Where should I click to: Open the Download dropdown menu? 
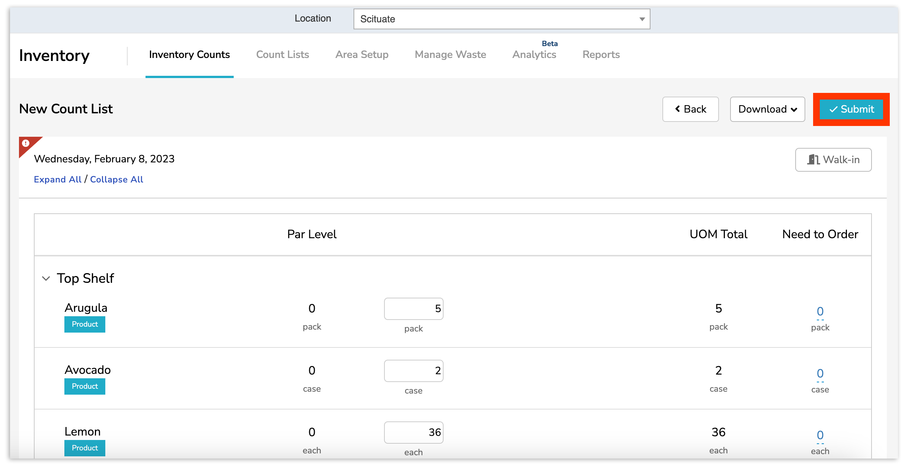[767, 109]
